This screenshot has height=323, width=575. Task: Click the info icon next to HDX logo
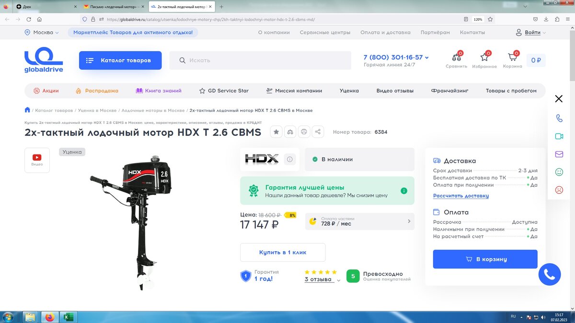[289, 159]
